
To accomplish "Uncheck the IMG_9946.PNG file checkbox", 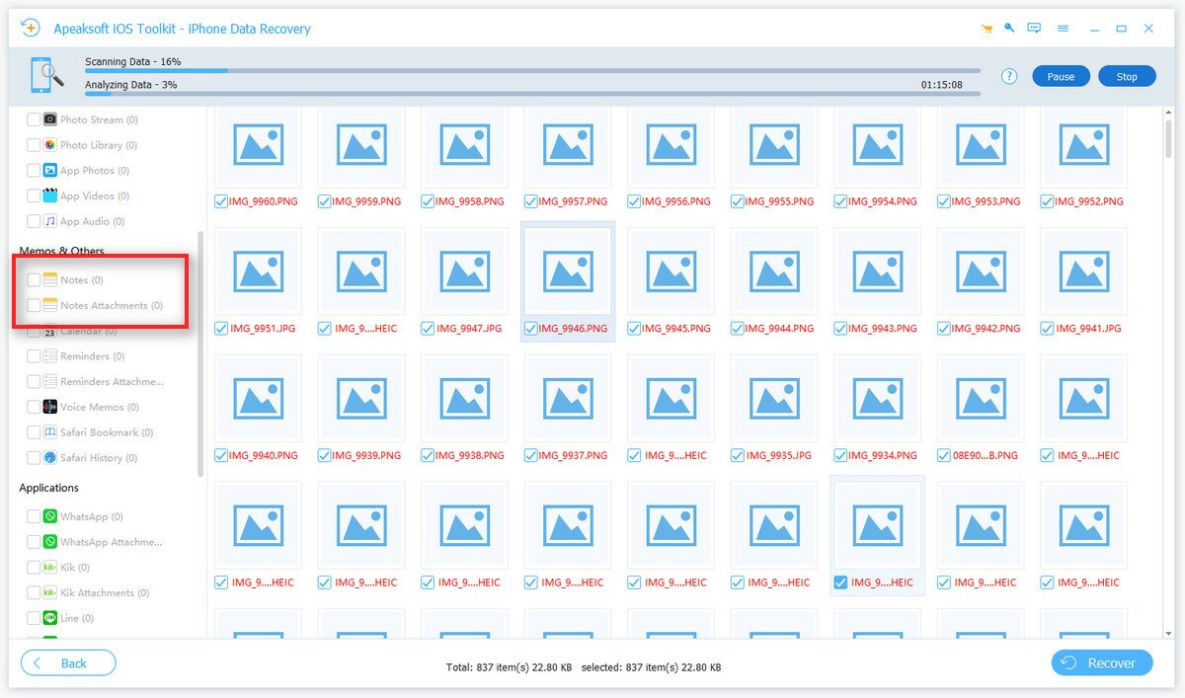I will (530, 329).
